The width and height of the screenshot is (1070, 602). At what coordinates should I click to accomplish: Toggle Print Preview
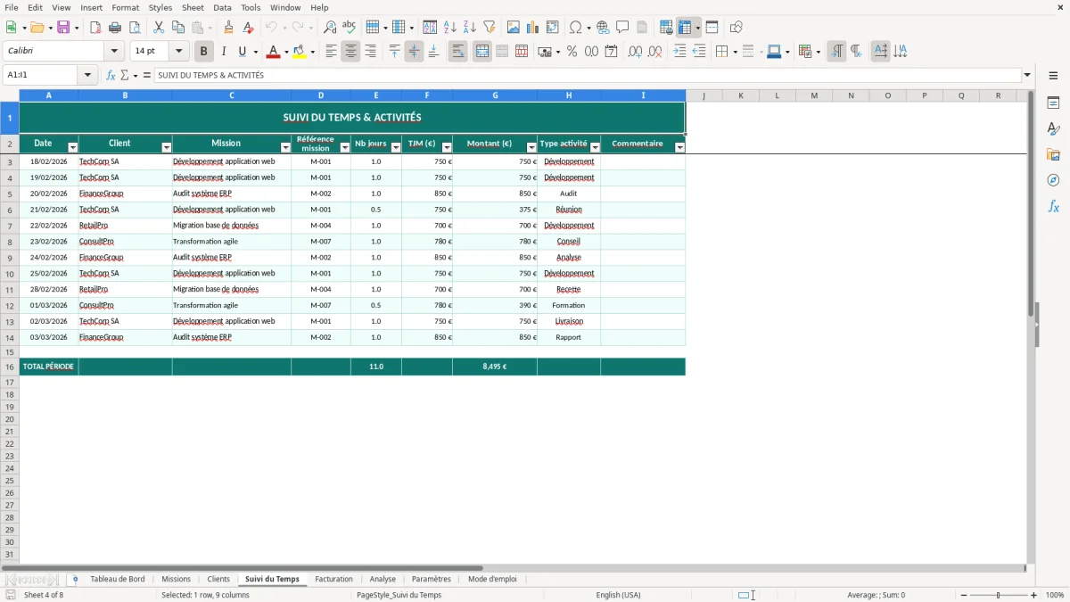(x=135, y=28)
